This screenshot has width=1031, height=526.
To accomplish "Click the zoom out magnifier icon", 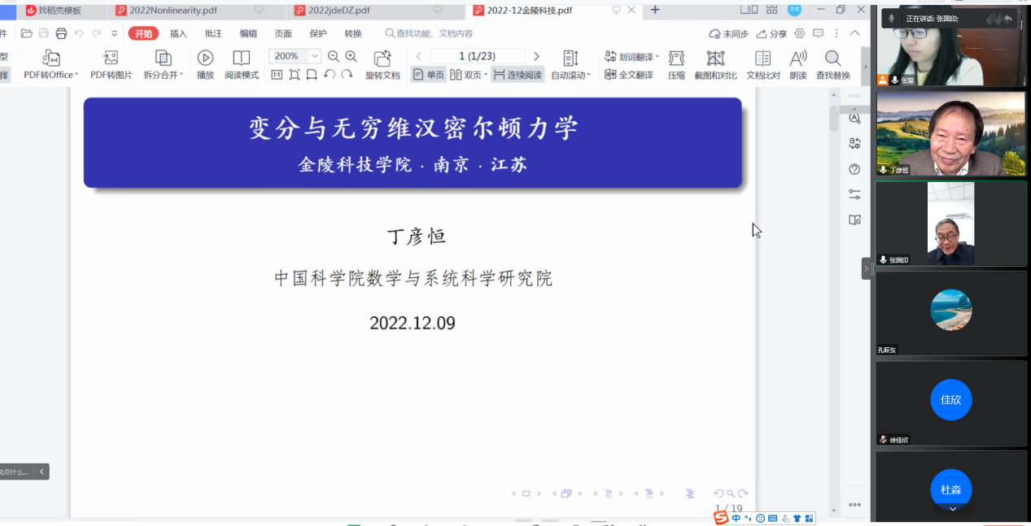I will tap(334, 56).
